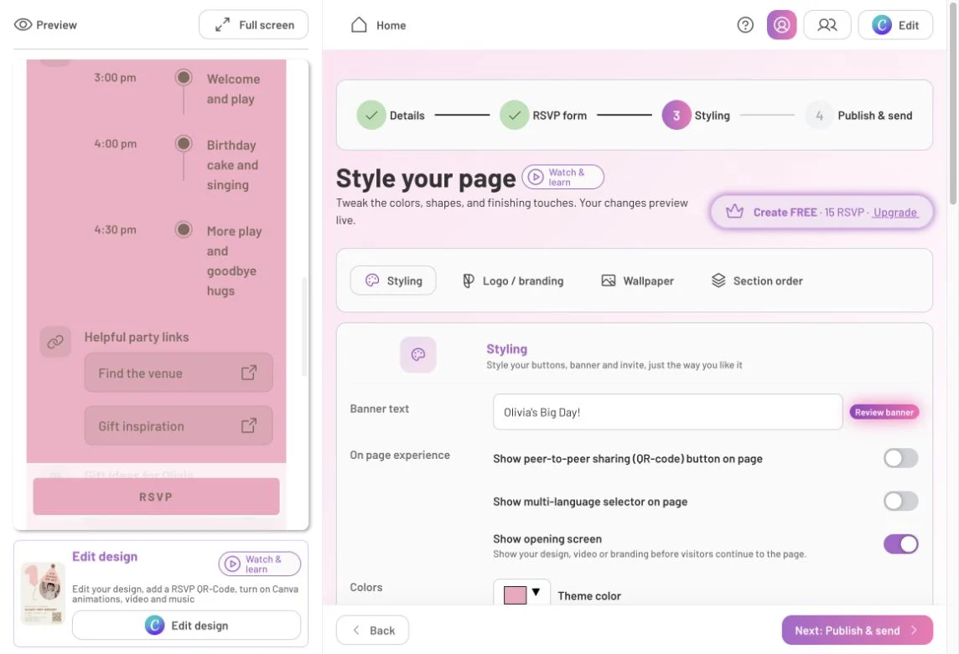The height and width of the screenshot is (654, 959).
Task: Click the palette icon beside Styling heading
Action: point(417,354)
